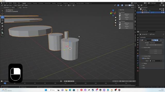Open the Output properties tab icon

point(138,40)
